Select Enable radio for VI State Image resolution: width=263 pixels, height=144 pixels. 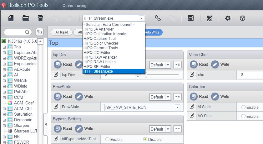click(x=243, y=107)
